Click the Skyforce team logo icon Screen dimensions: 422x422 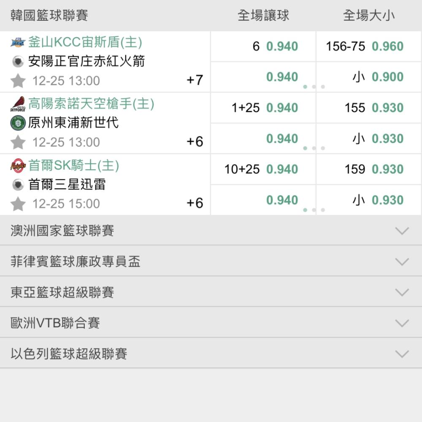pos(18,104)
